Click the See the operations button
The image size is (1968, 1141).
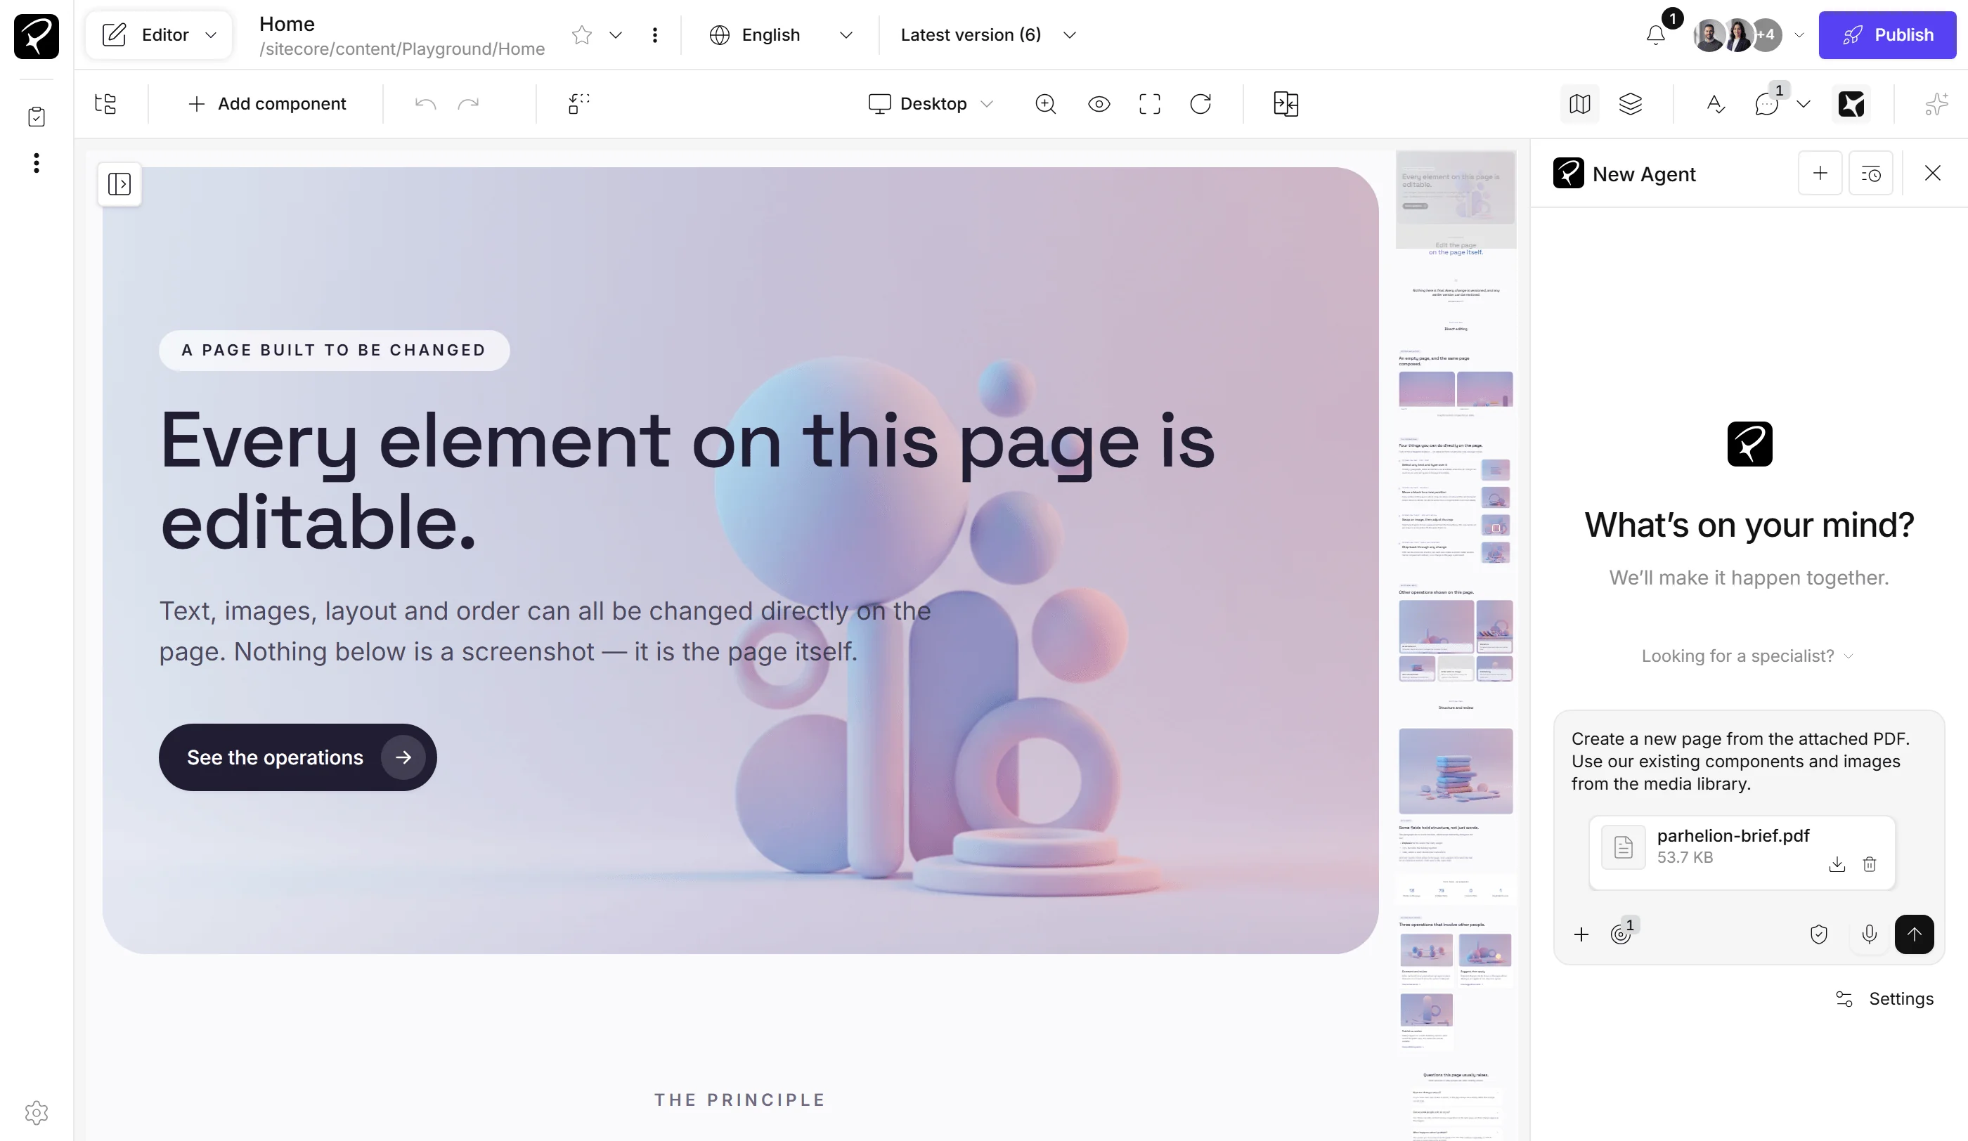point(297,758)
